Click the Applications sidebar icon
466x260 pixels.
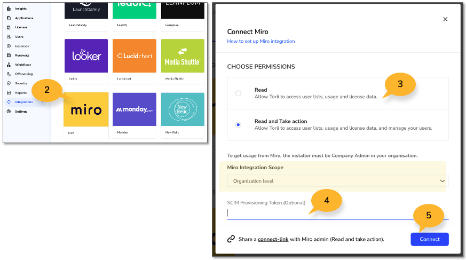tap(9, 18)
